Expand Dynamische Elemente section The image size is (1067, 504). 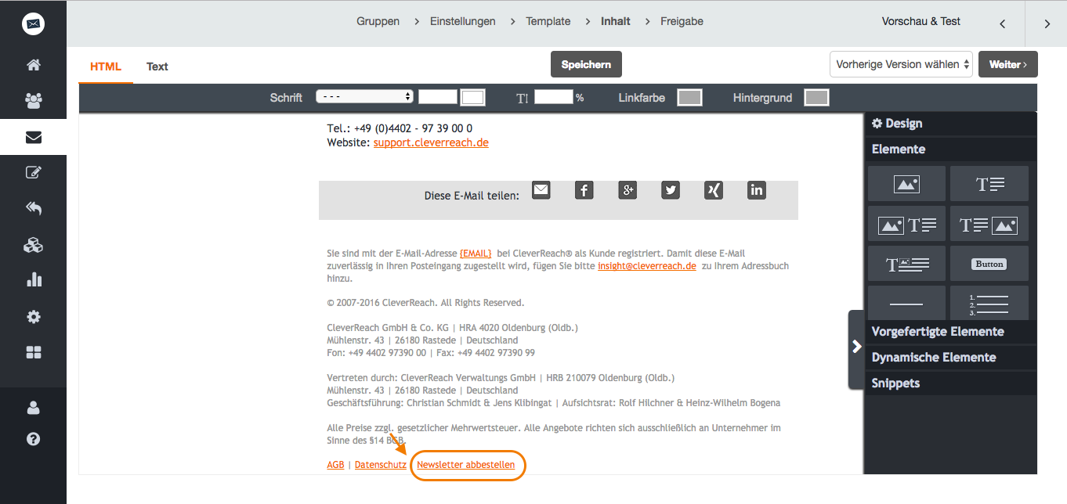coord(950,358)
